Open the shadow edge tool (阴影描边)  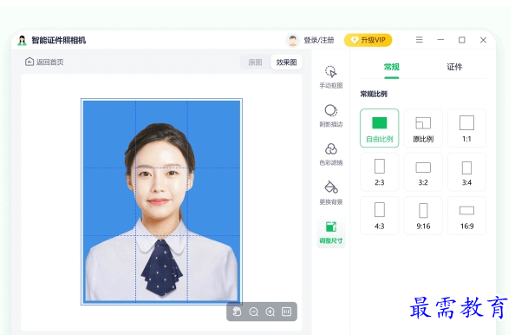tap(330, 115)
